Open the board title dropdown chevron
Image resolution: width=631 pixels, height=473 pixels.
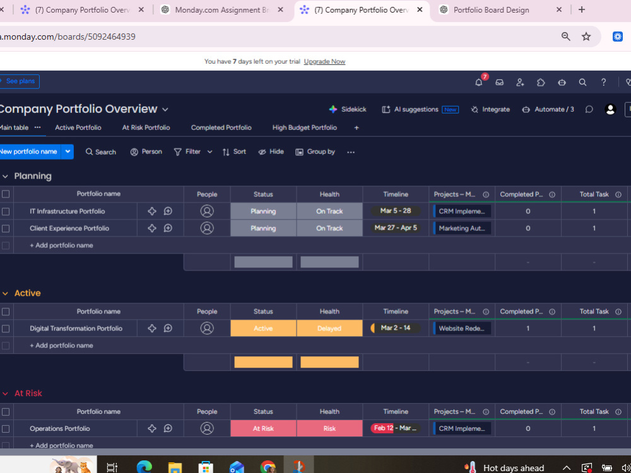pyautogui.click(x=165, y=109)
